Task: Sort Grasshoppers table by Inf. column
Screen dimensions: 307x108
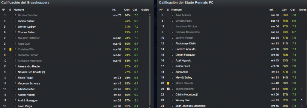Action: [114, 10]
